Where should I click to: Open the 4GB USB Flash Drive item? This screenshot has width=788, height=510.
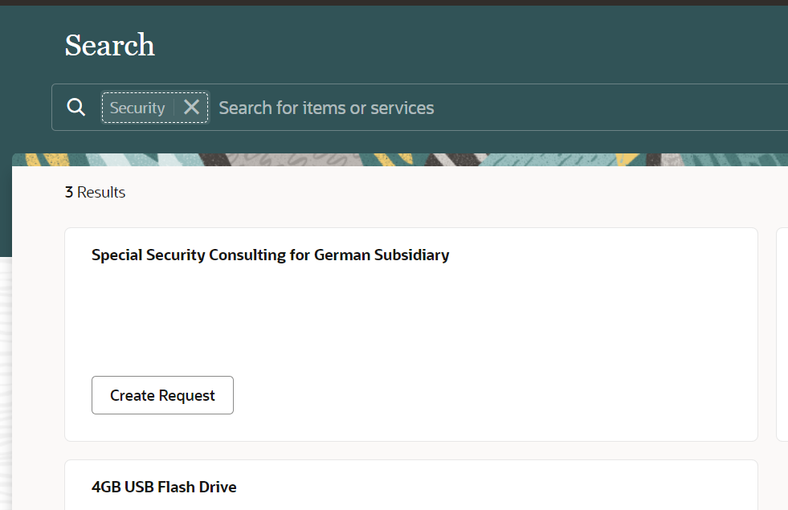click(164, 487)
